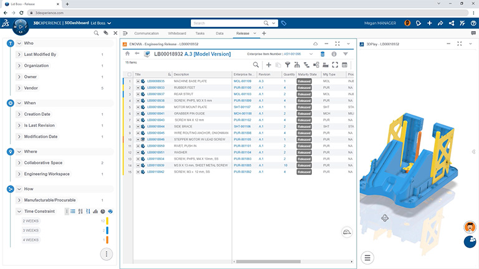This screenshot has height=269, width=479.
Task: Click the full screen brackets icon in the BOM toolbar
Action: 335,65
